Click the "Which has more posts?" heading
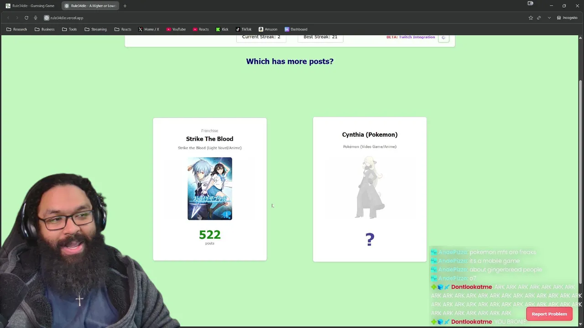Screen dimensions: 584x328 coord(290,61)
